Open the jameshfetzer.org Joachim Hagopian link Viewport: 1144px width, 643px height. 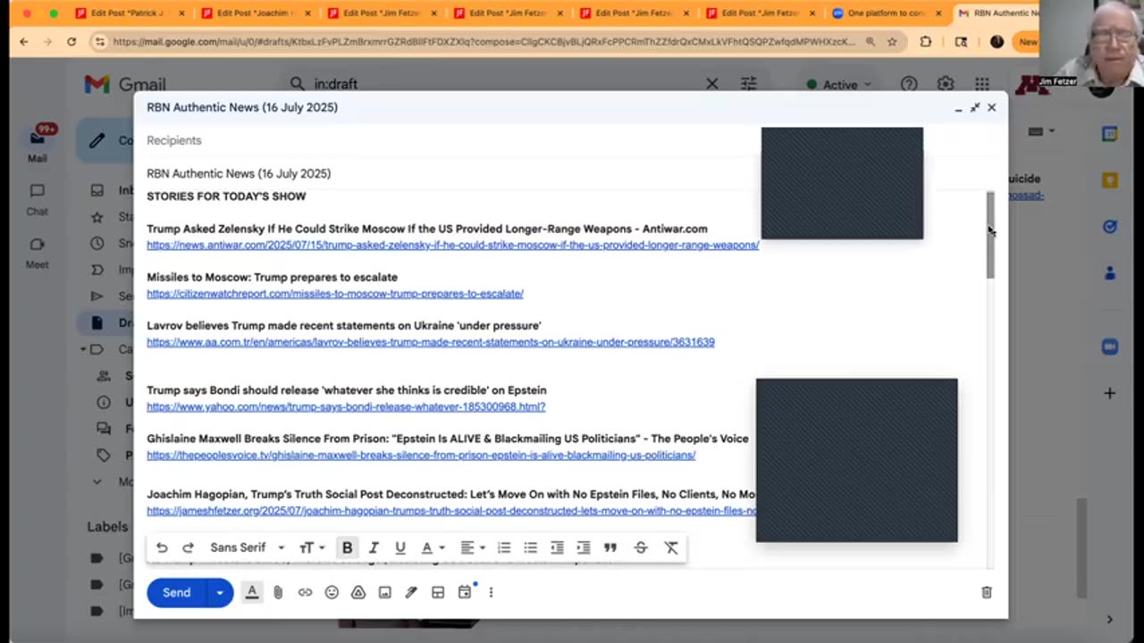click(451, 511)
